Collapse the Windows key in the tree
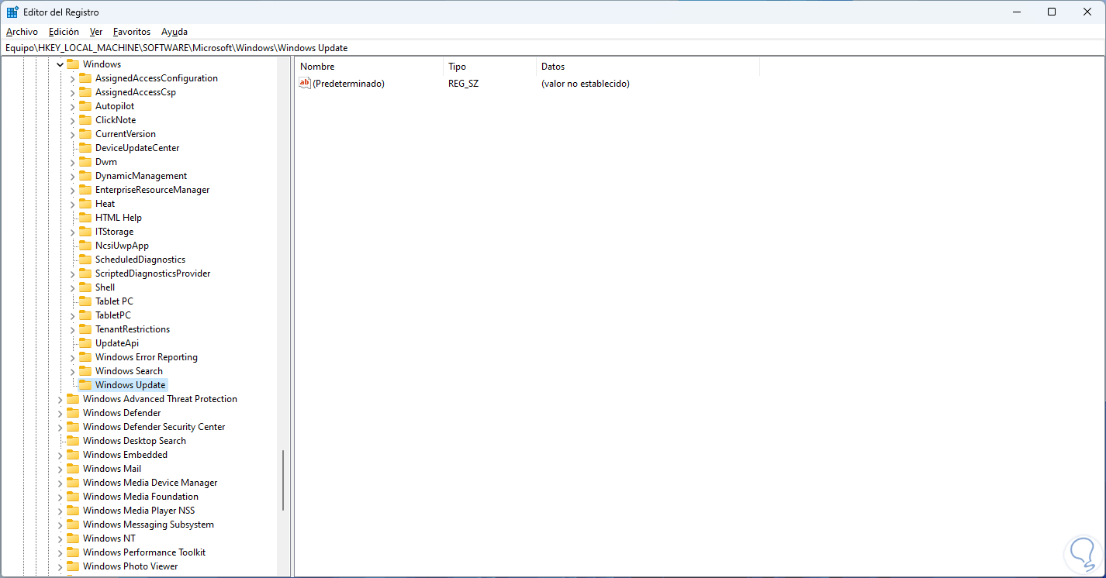This screenshot has height=578, width=1106. pyautogui.click(x=60, y=64)
